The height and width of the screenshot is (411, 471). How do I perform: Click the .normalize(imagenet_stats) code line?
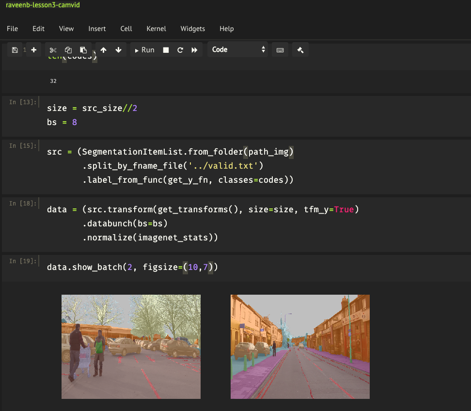(150, 237)
